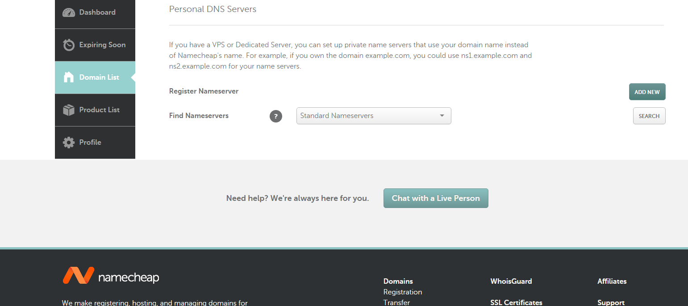Click the Personal DNS Servers heading
Image resolution: width=688 pixels, height=306 pixels.
tap(213, 9)
